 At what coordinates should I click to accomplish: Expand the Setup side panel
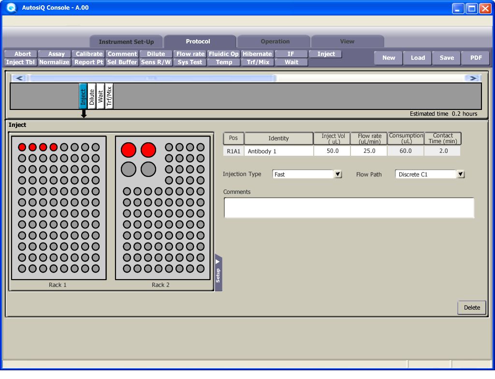tap(218, 273)
